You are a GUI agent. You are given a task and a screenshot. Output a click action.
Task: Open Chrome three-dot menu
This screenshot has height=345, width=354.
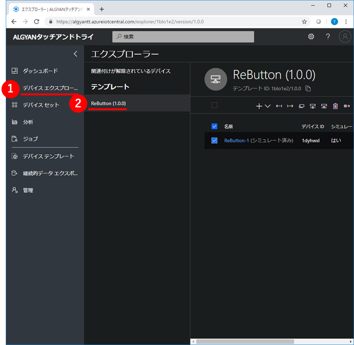(x=346, y=22)
